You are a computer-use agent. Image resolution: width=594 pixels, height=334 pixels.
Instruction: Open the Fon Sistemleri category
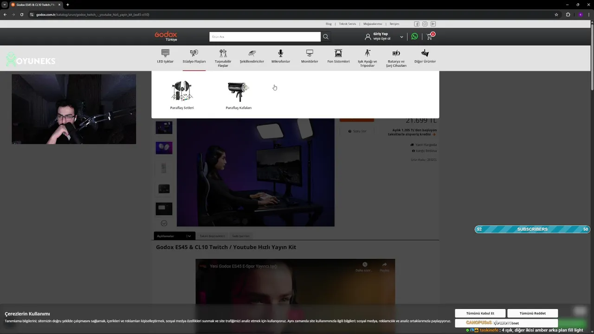pos(338,56)
